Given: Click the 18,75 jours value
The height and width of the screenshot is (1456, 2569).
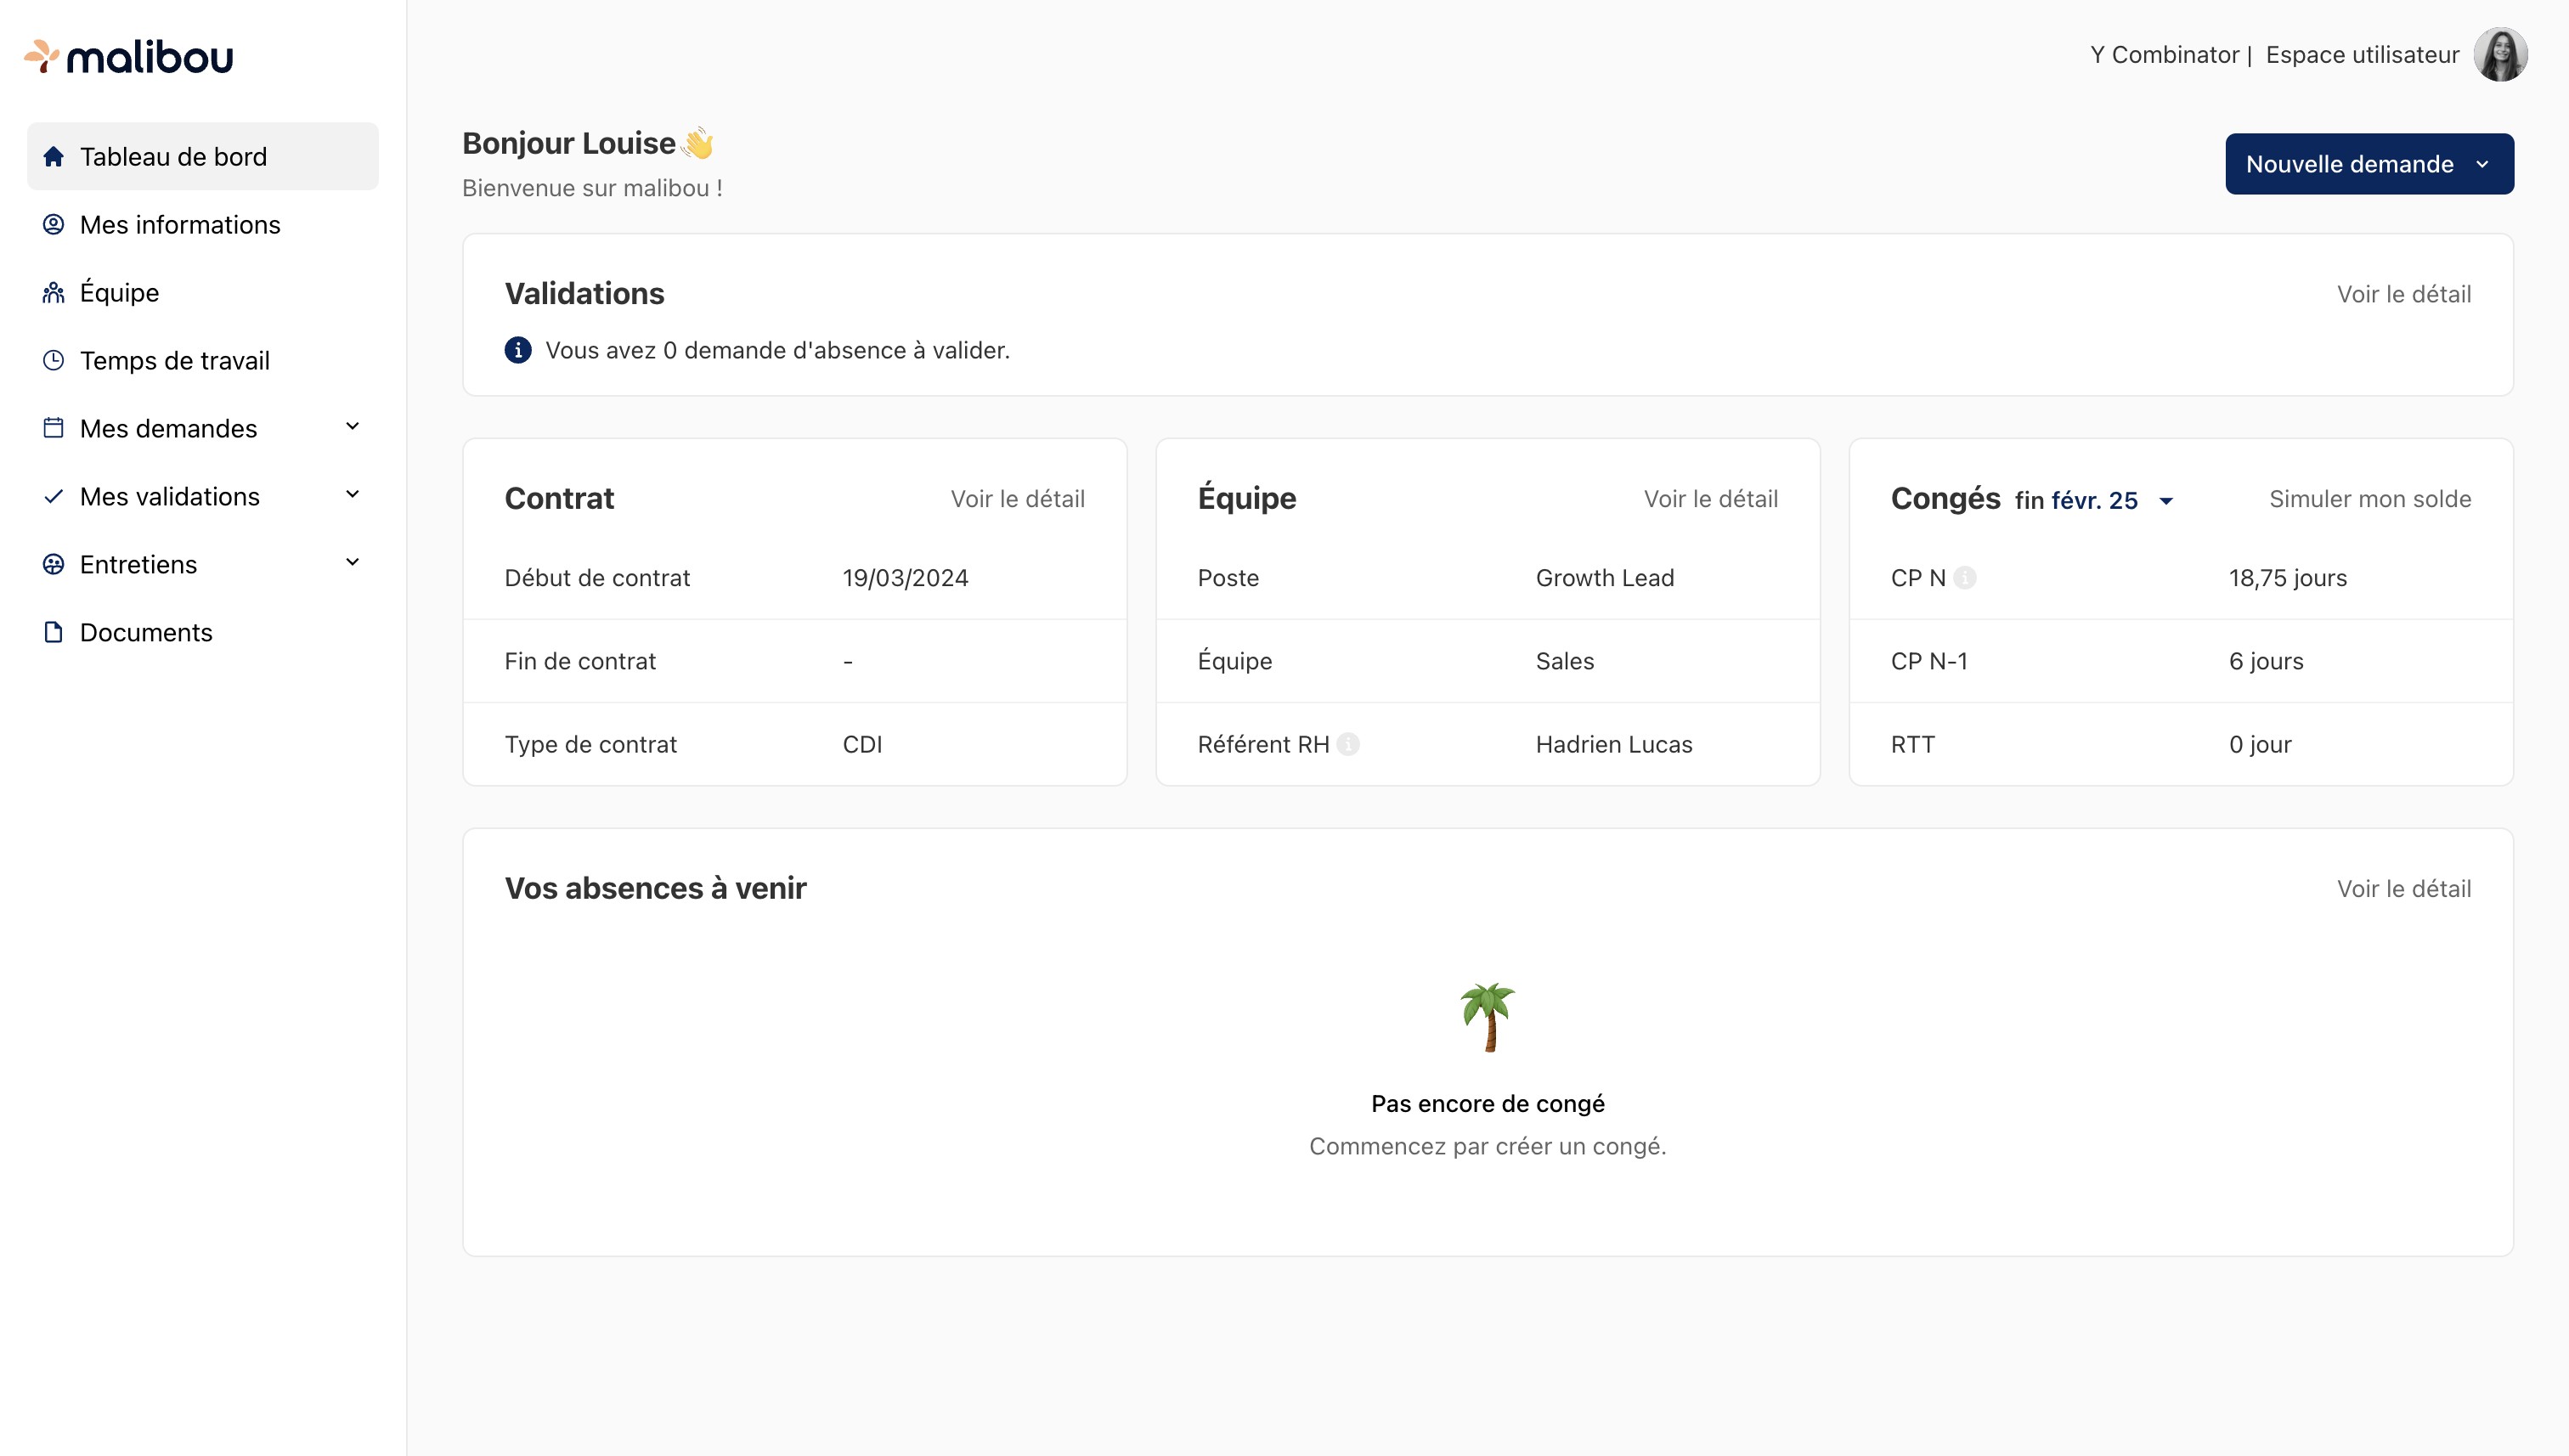Looking at the screenshot, I should [2288, 578].
